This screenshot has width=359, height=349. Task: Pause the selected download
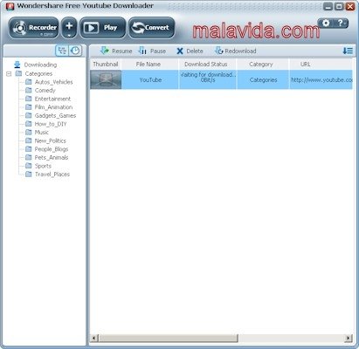pos(152,51)
